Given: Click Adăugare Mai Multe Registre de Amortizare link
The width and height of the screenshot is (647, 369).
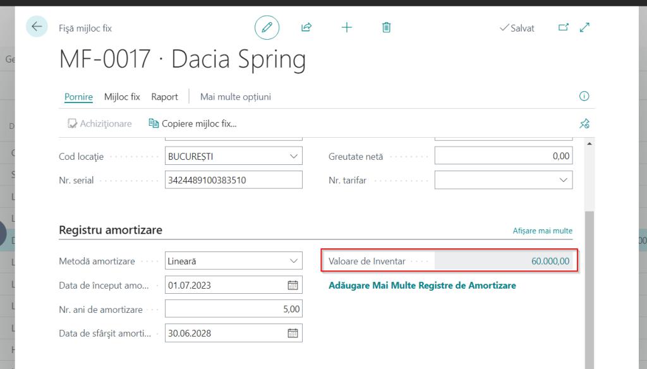Looking at the screenshot, I should tap(422, 286).
